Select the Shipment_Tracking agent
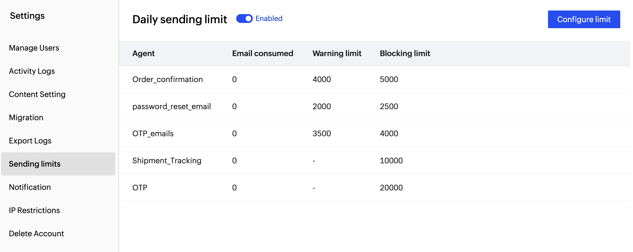633x252 pixels. pos(167,161)
